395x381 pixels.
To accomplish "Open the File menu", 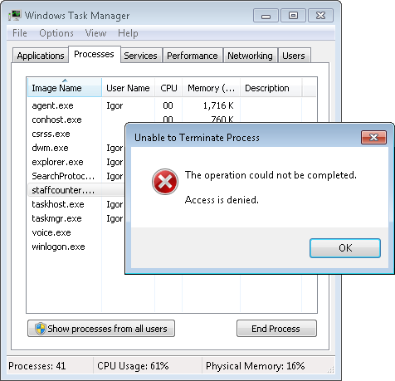I will [20, 33].
